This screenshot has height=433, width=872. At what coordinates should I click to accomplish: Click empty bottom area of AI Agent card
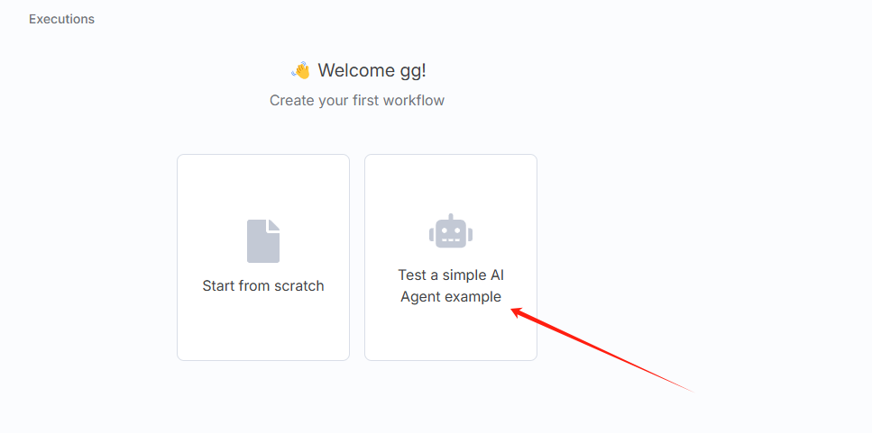(x=451, y=338)
